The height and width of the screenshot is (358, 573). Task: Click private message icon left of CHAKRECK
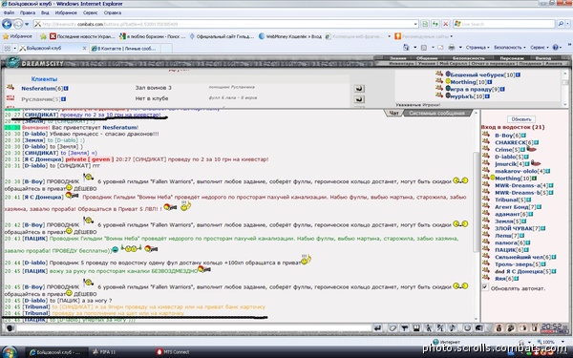click(x=486, y=142)
